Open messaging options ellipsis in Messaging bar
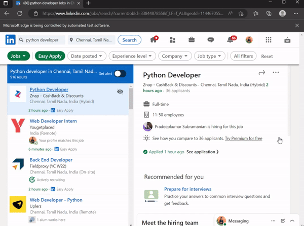304x226 pixels. click(x=273, y=221)
